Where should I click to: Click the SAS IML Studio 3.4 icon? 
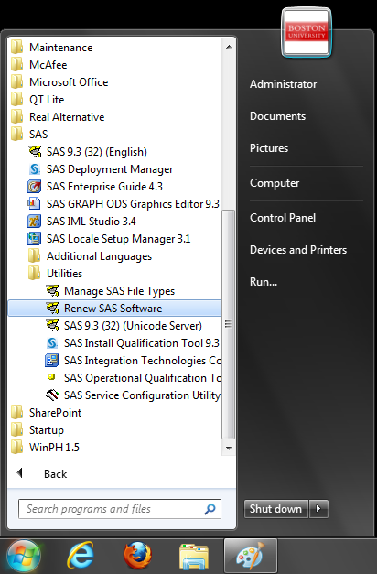(x=35, y=222)
